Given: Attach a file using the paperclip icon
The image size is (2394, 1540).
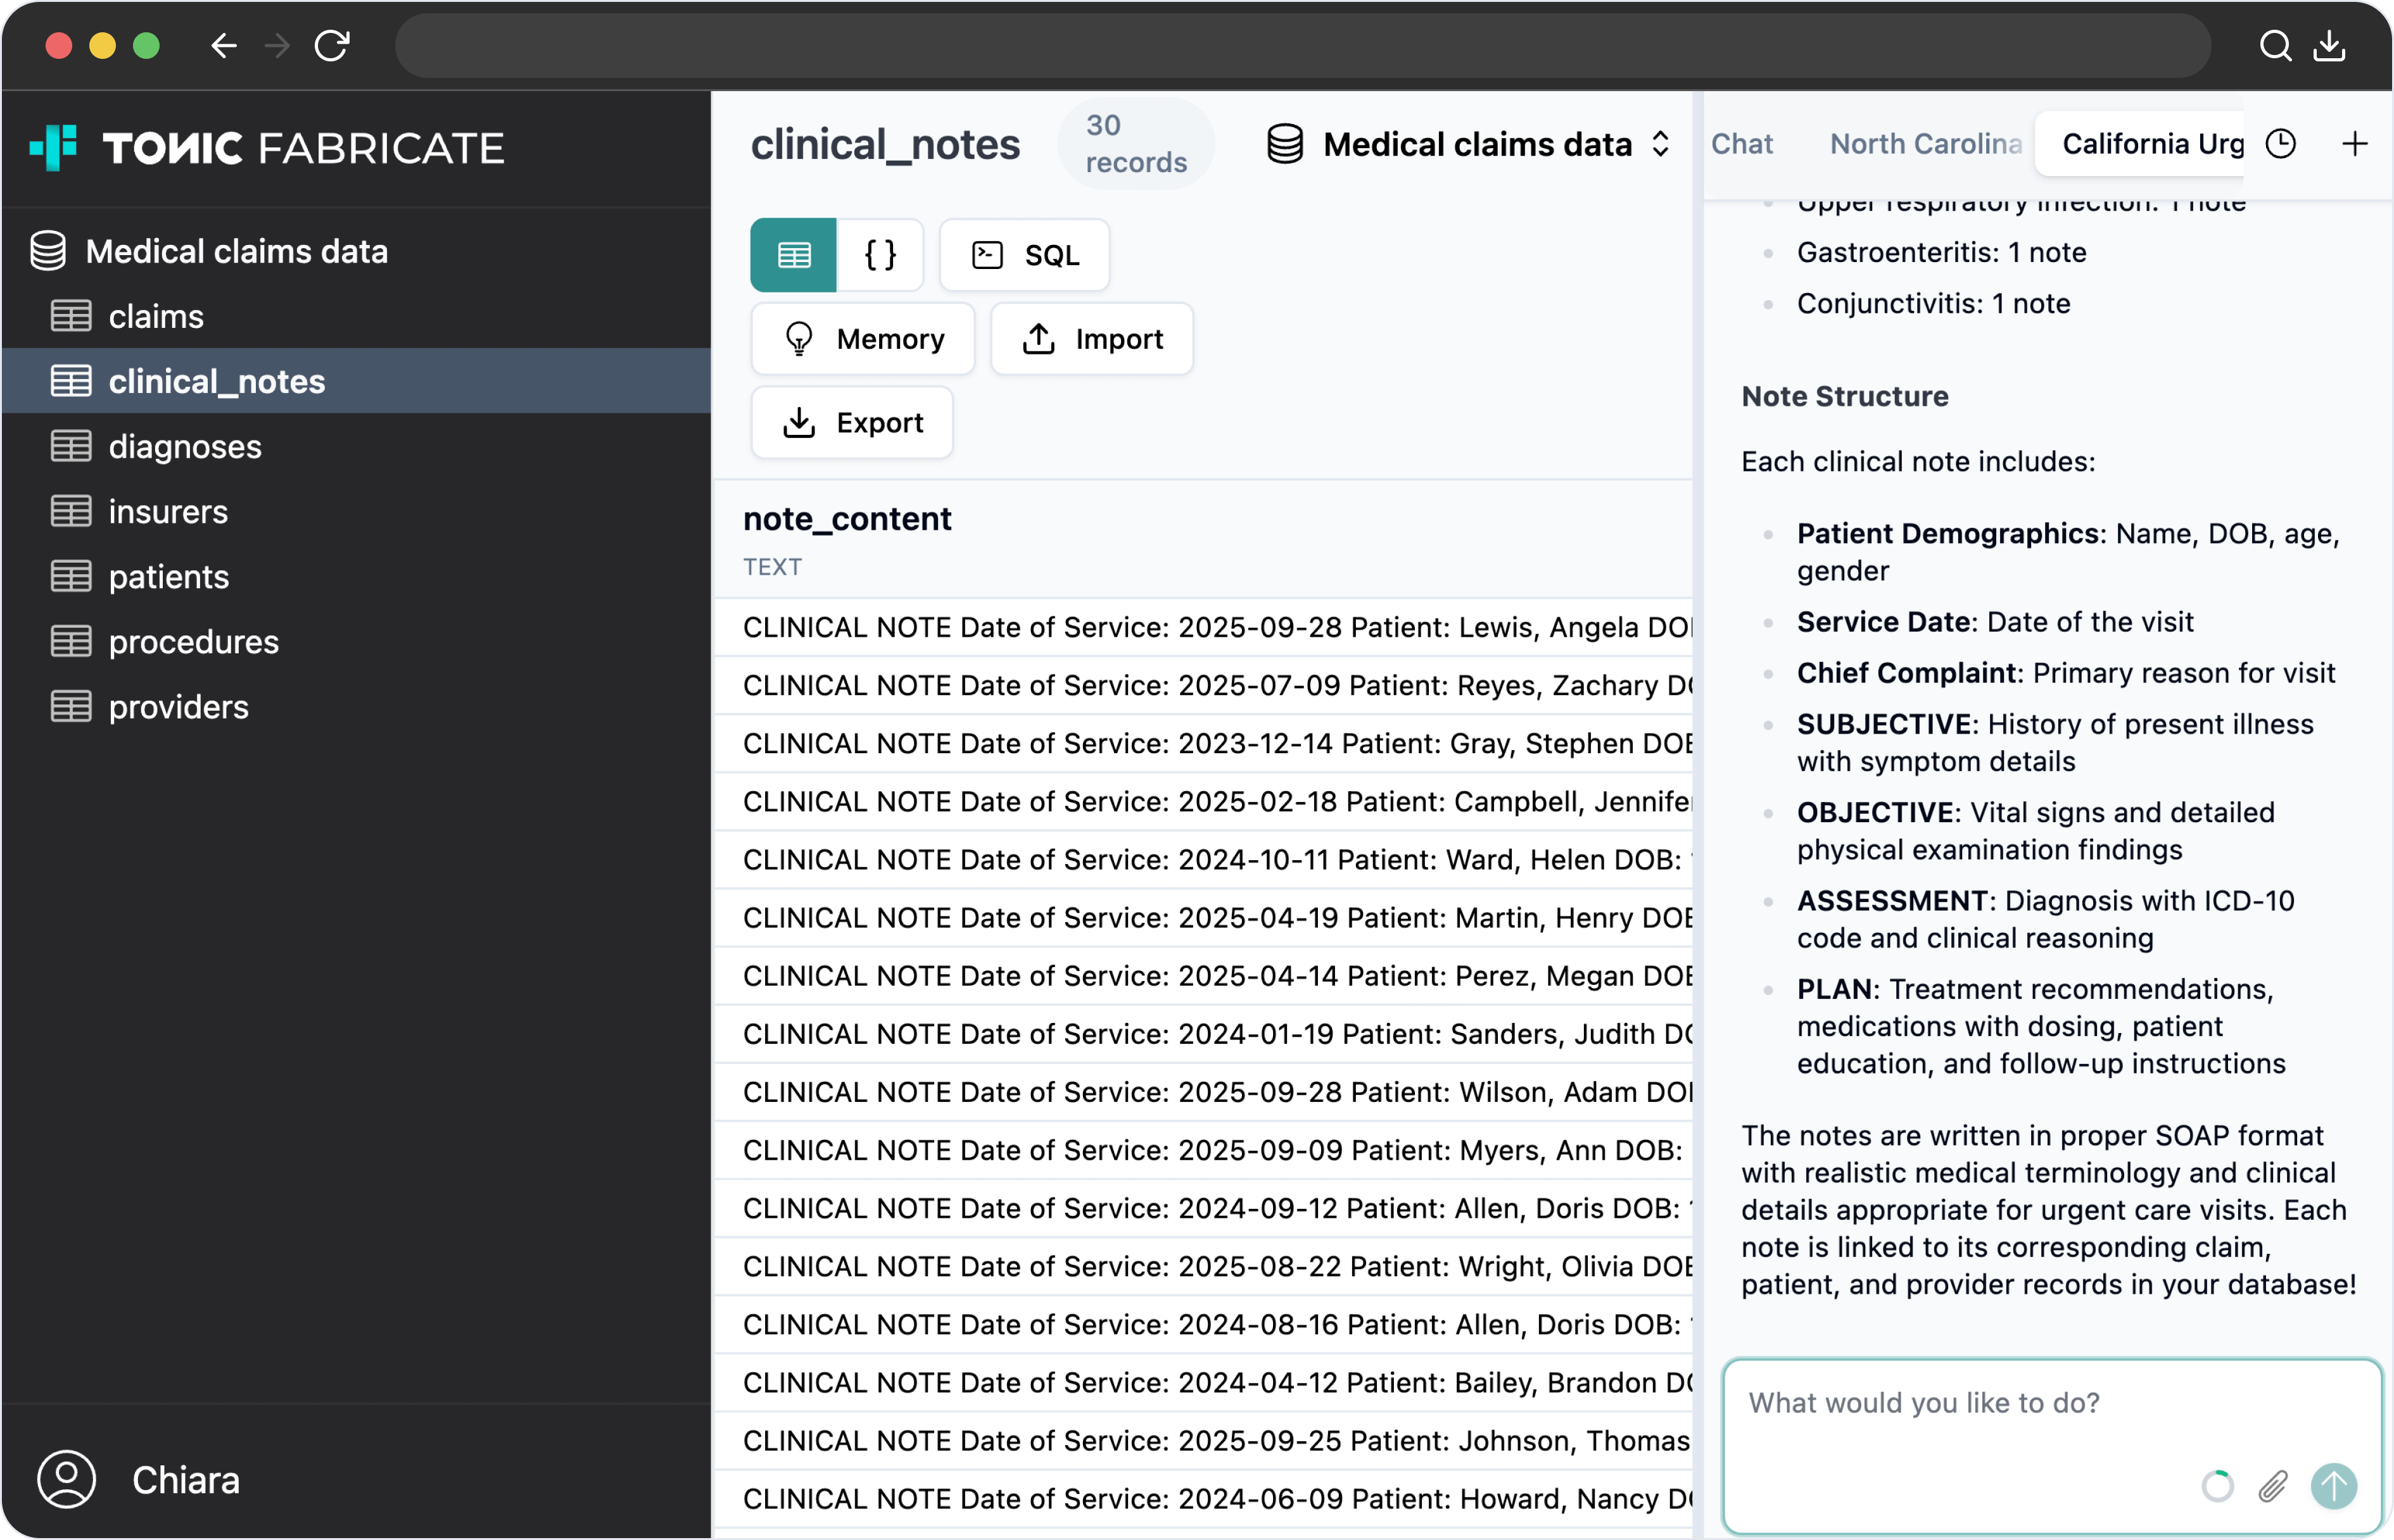Looking at the screenshot, I should click(2274, 1487).
